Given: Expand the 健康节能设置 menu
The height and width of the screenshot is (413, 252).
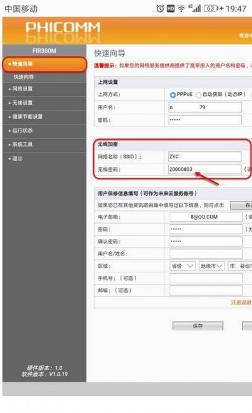Looking at the screenshot, I should coord(44,117).
